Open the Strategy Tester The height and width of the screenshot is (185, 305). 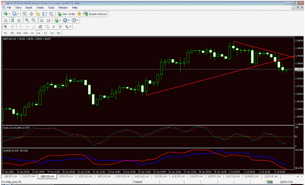tap(51, 14)
